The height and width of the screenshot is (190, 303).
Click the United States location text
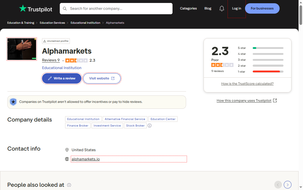[x=84, y=150]
